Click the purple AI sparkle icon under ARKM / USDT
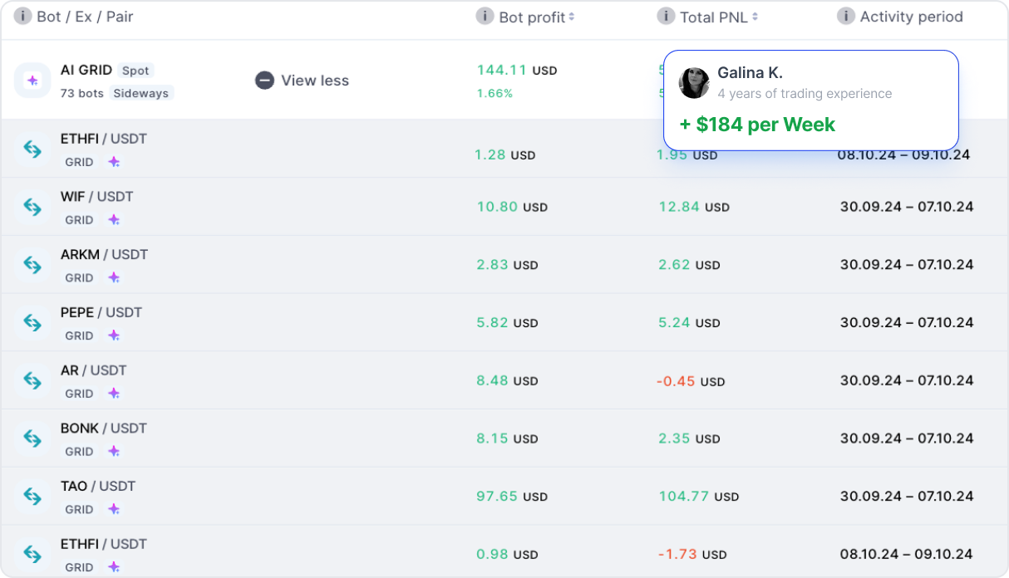This screenshot has width=1009, height=578. [114, 278]
